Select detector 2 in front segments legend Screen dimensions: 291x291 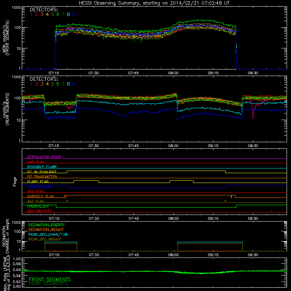[37, 15]
